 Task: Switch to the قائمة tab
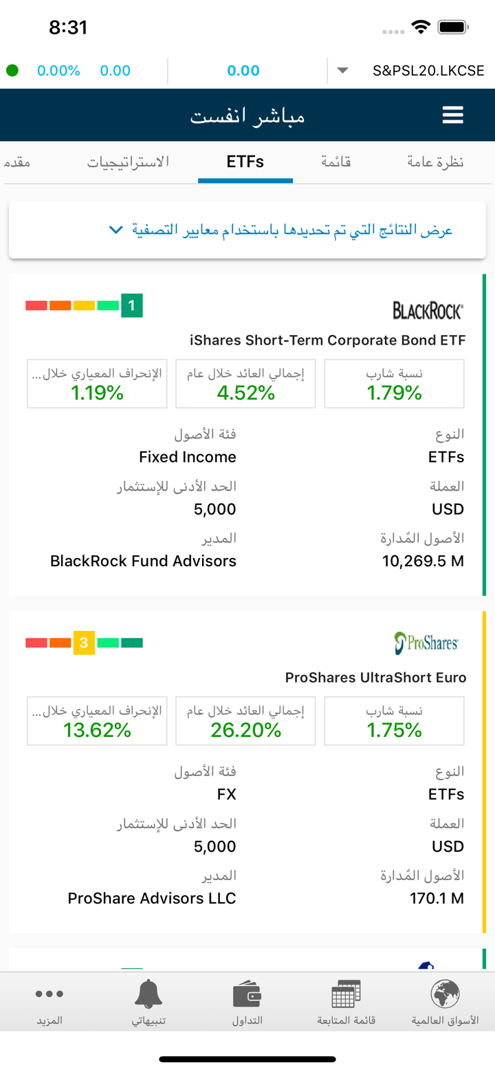(x=336, y=162)
